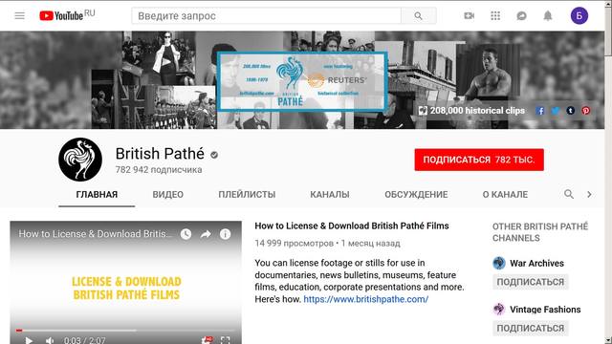Open the КАНАЛЫ tab
The width and height of the screenshot is (612, 344).
[x=330, y=195]
